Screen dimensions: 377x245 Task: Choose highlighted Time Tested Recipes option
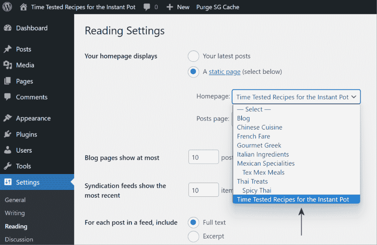coord(296,199)
